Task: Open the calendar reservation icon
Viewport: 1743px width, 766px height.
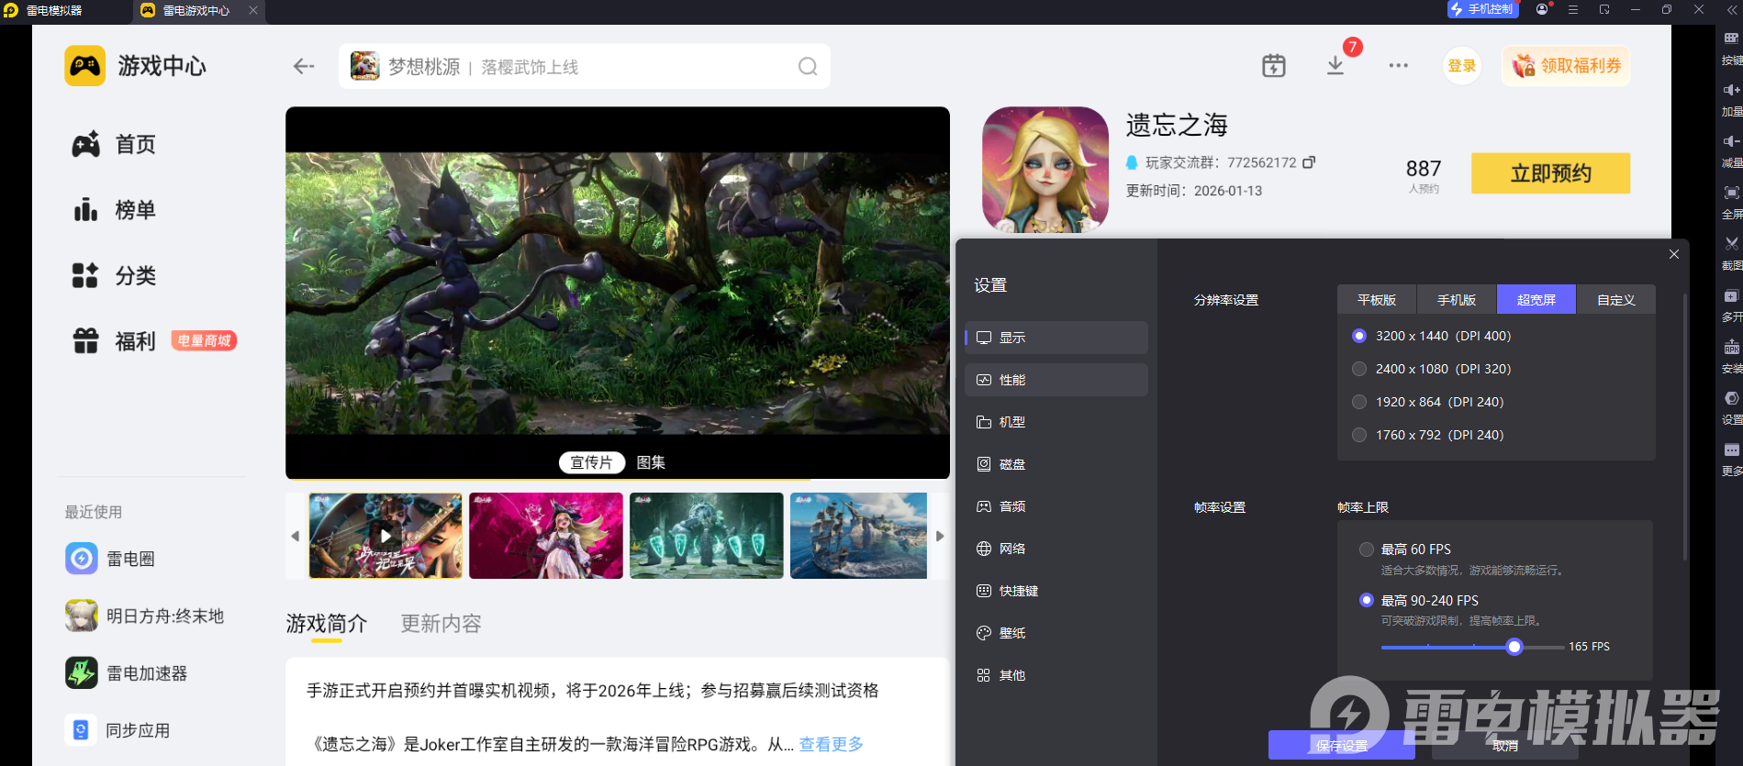Action: (x=1274, y=66)
